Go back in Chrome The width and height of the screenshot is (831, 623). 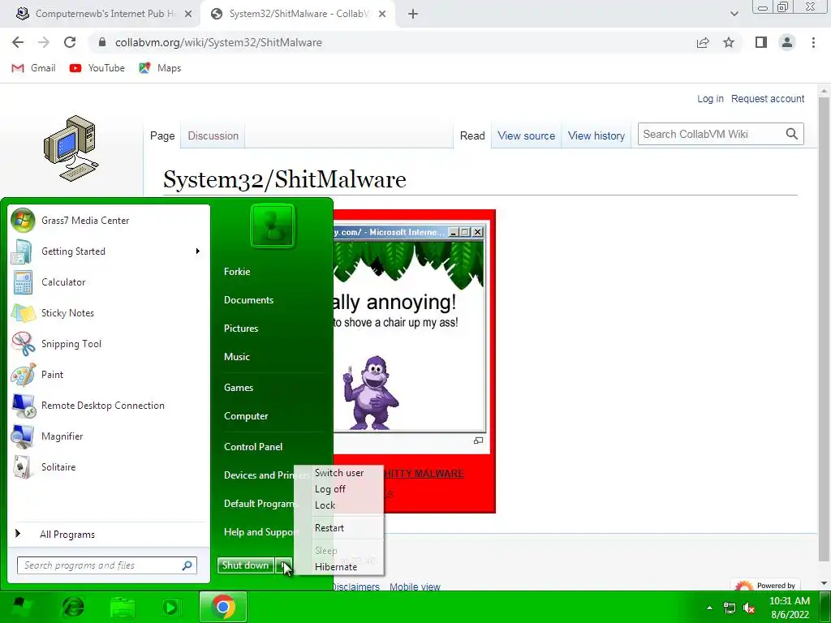tap(18, 42)
